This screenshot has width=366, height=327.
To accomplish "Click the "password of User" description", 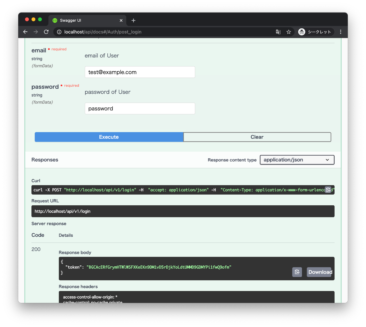I will (108, 92).
